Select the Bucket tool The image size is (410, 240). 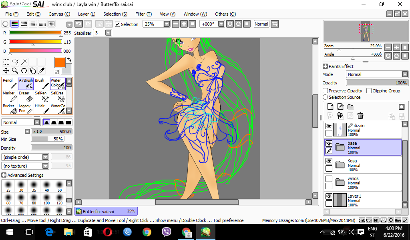tap(10, 109)
